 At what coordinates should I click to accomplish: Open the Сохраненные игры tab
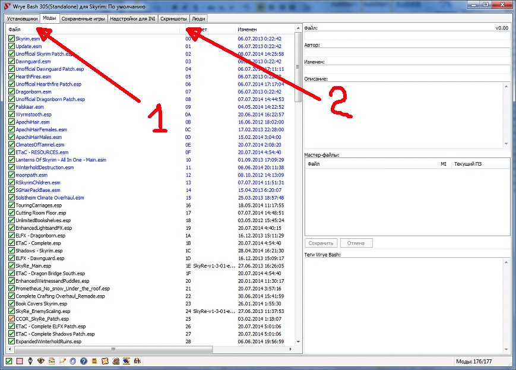[84, 19]
